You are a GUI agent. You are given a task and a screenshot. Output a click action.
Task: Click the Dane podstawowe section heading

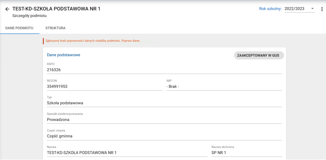[64, 55]
